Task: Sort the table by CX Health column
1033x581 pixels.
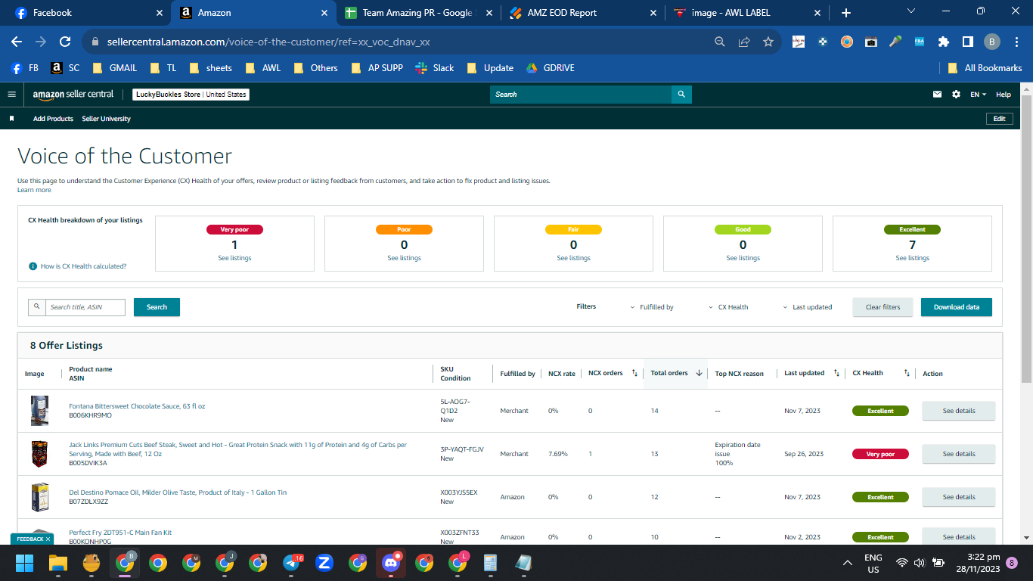Action: (907, 373)
